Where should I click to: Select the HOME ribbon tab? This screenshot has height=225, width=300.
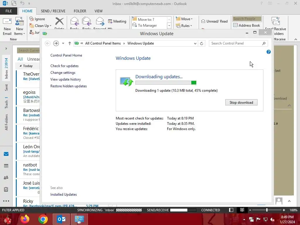pyautogui.click(x=27, y=11)
